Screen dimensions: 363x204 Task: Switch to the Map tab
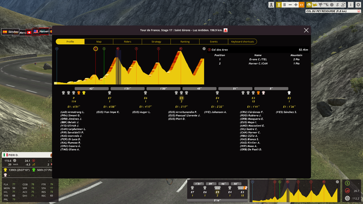99,41
